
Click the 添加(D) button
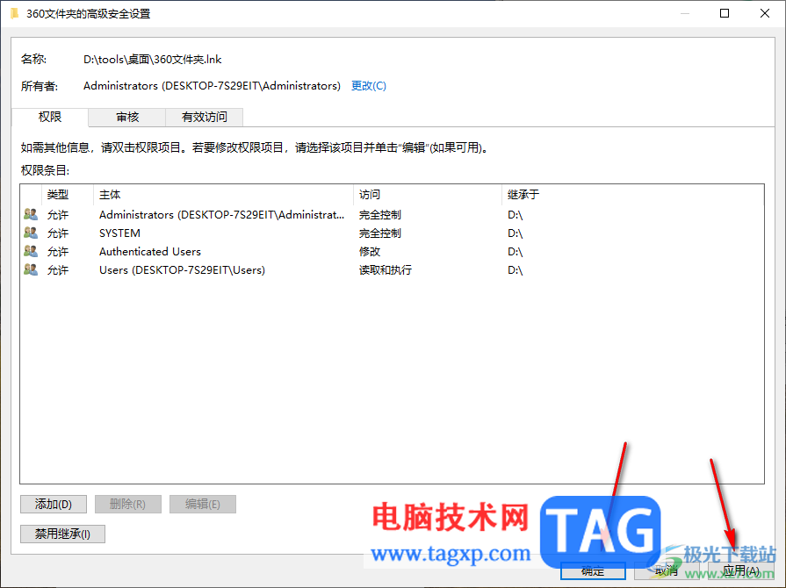point(53,504)
